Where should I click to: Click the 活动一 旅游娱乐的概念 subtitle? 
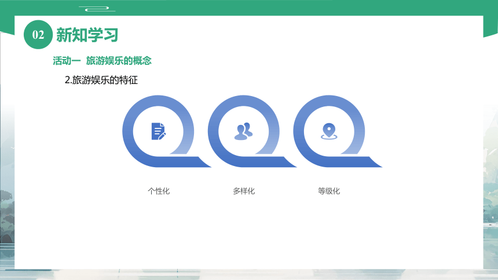pyautogui.click(x=102, y=61)
